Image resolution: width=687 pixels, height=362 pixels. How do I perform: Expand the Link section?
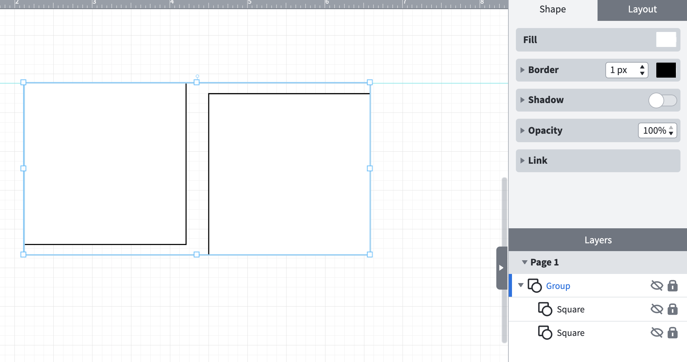coord(522,160)
